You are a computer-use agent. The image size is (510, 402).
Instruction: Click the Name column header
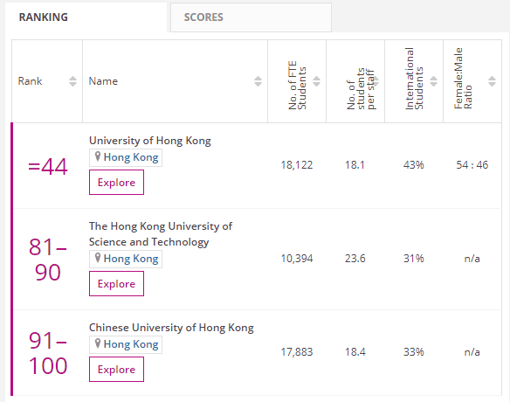(175, 81)
